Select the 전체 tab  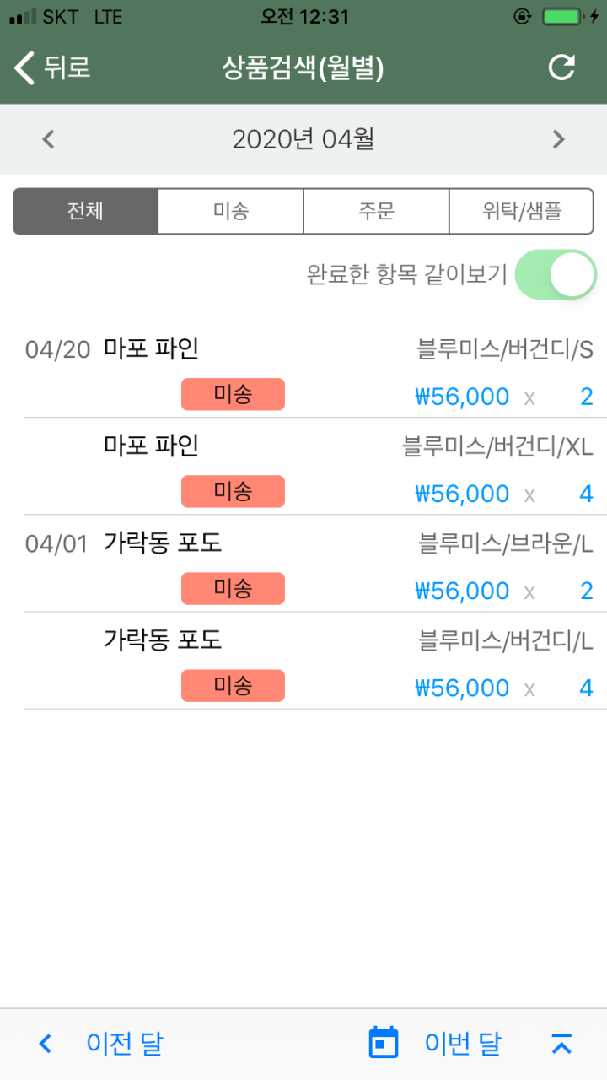coord(86,211)
